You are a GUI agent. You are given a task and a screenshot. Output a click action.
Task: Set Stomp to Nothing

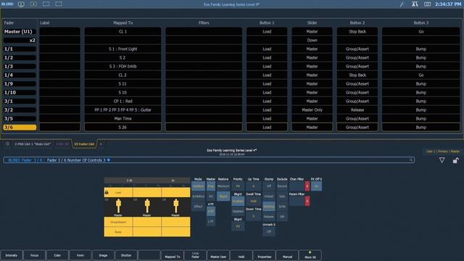pyautogui.click(x=269, y=206)
